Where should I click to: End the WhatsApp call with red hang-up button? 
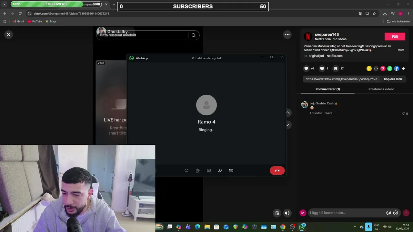click(x=277, y=170)
